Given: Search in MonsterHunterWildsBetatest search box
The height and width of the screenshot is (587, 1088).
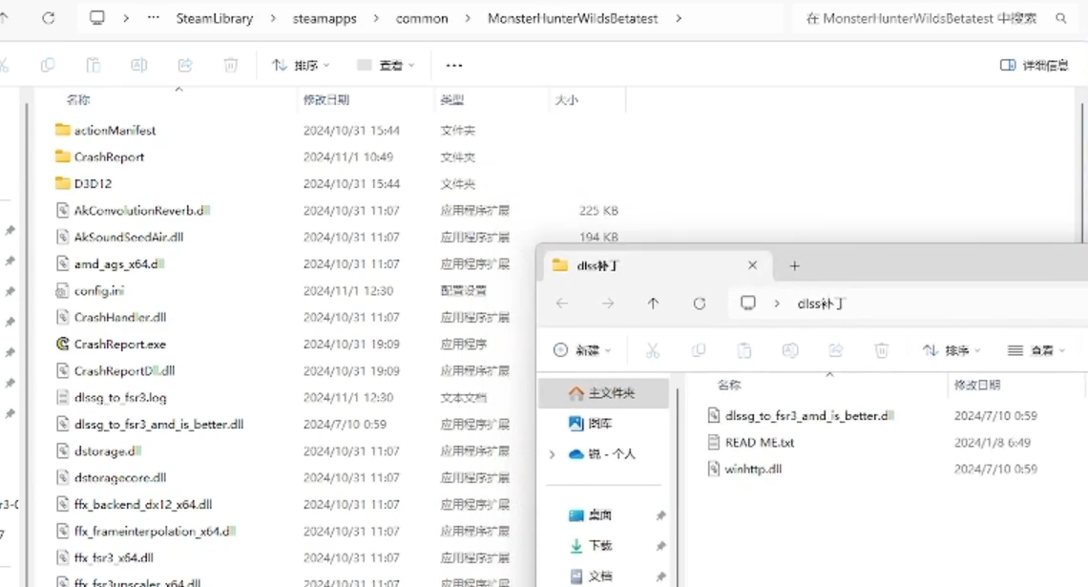Looking at the screenshot, I should click(x=922, y=19).
